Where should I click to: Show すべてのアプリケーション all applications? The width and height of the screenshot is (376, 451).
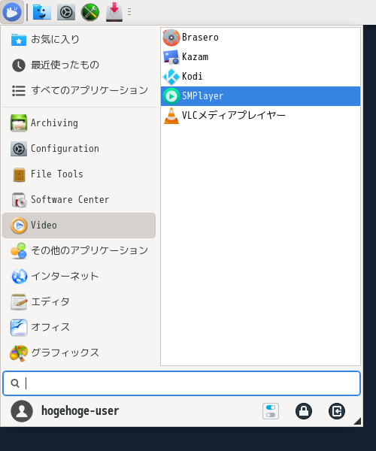click(79, 91)
